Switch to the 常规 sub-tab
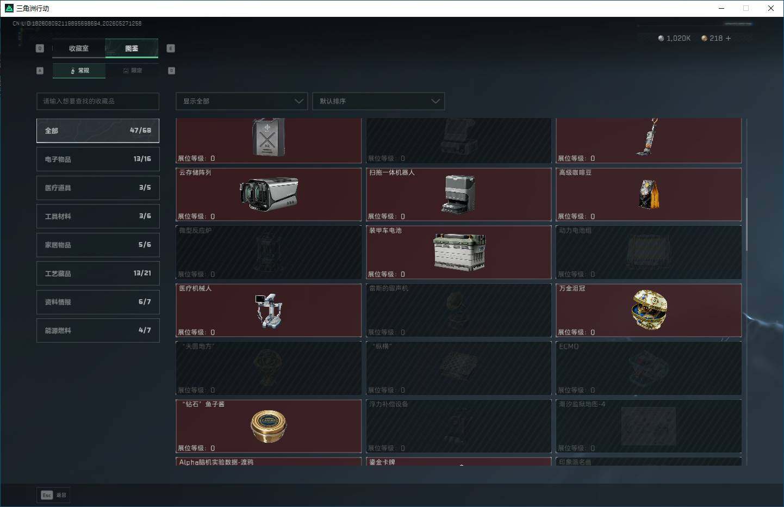Viewport: 784px width, 507px height. tap(79, 71)
